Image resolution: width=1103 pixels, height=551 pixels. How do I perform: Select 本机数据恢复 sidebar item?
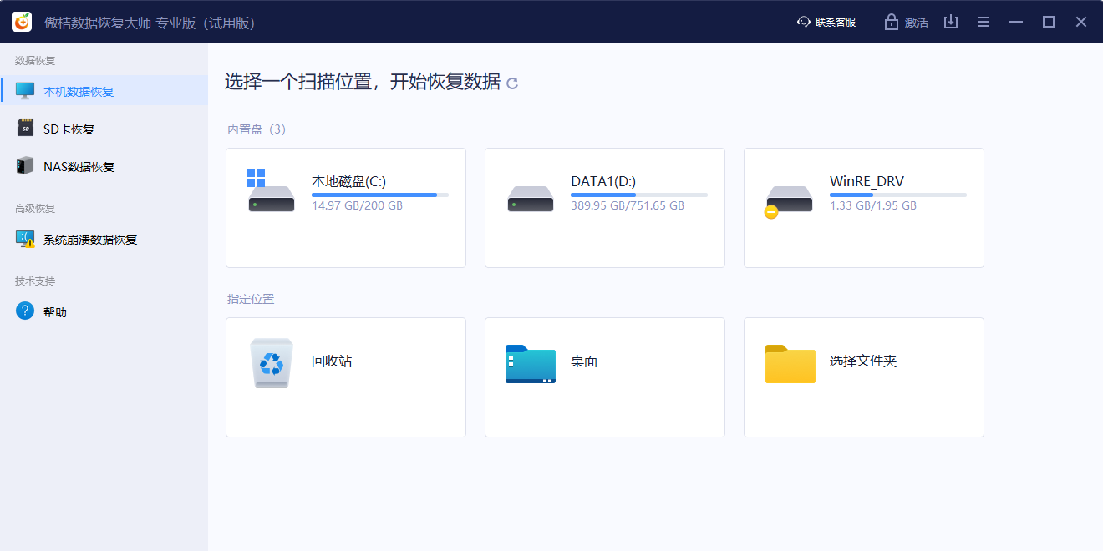104,90
